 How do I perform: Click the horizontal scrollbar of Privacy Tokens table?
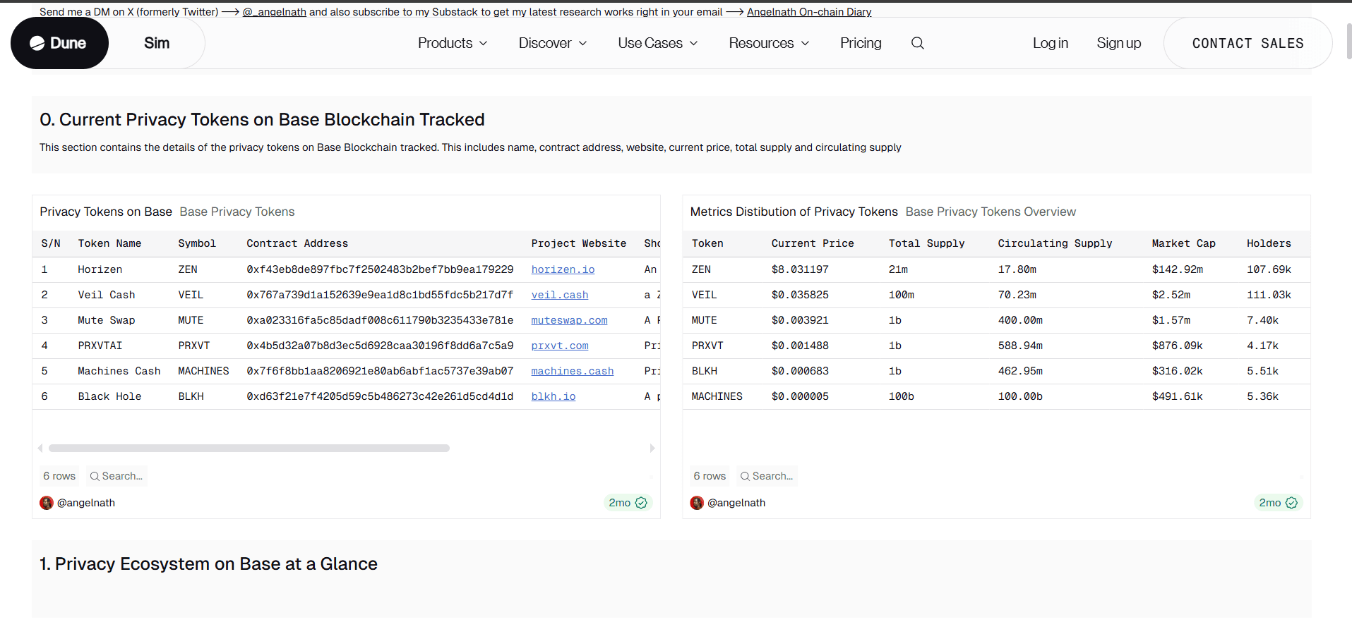[x=249, y=448]
